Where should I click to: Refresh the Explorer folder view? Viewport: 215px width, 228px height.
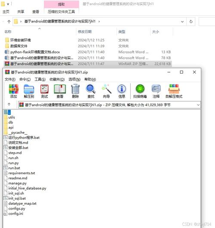(x=191, y=22)
